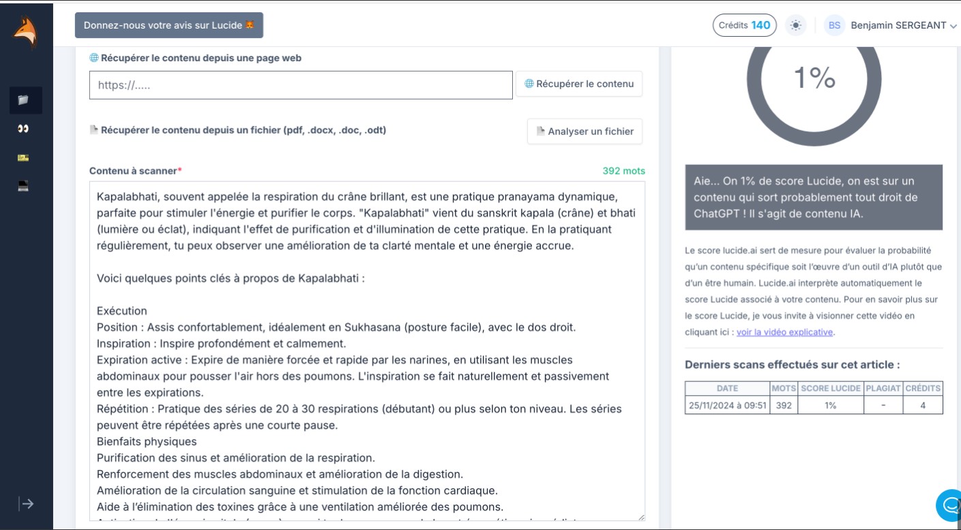Click 'Donnez-nous votre avis sur Lucide' button
The width and height of the screenshot is (961, 530).
(168, 25)
